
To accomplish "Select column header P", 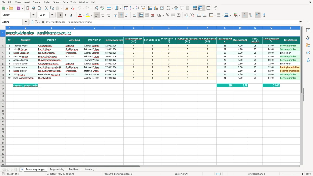I will (x=290, y=28).
